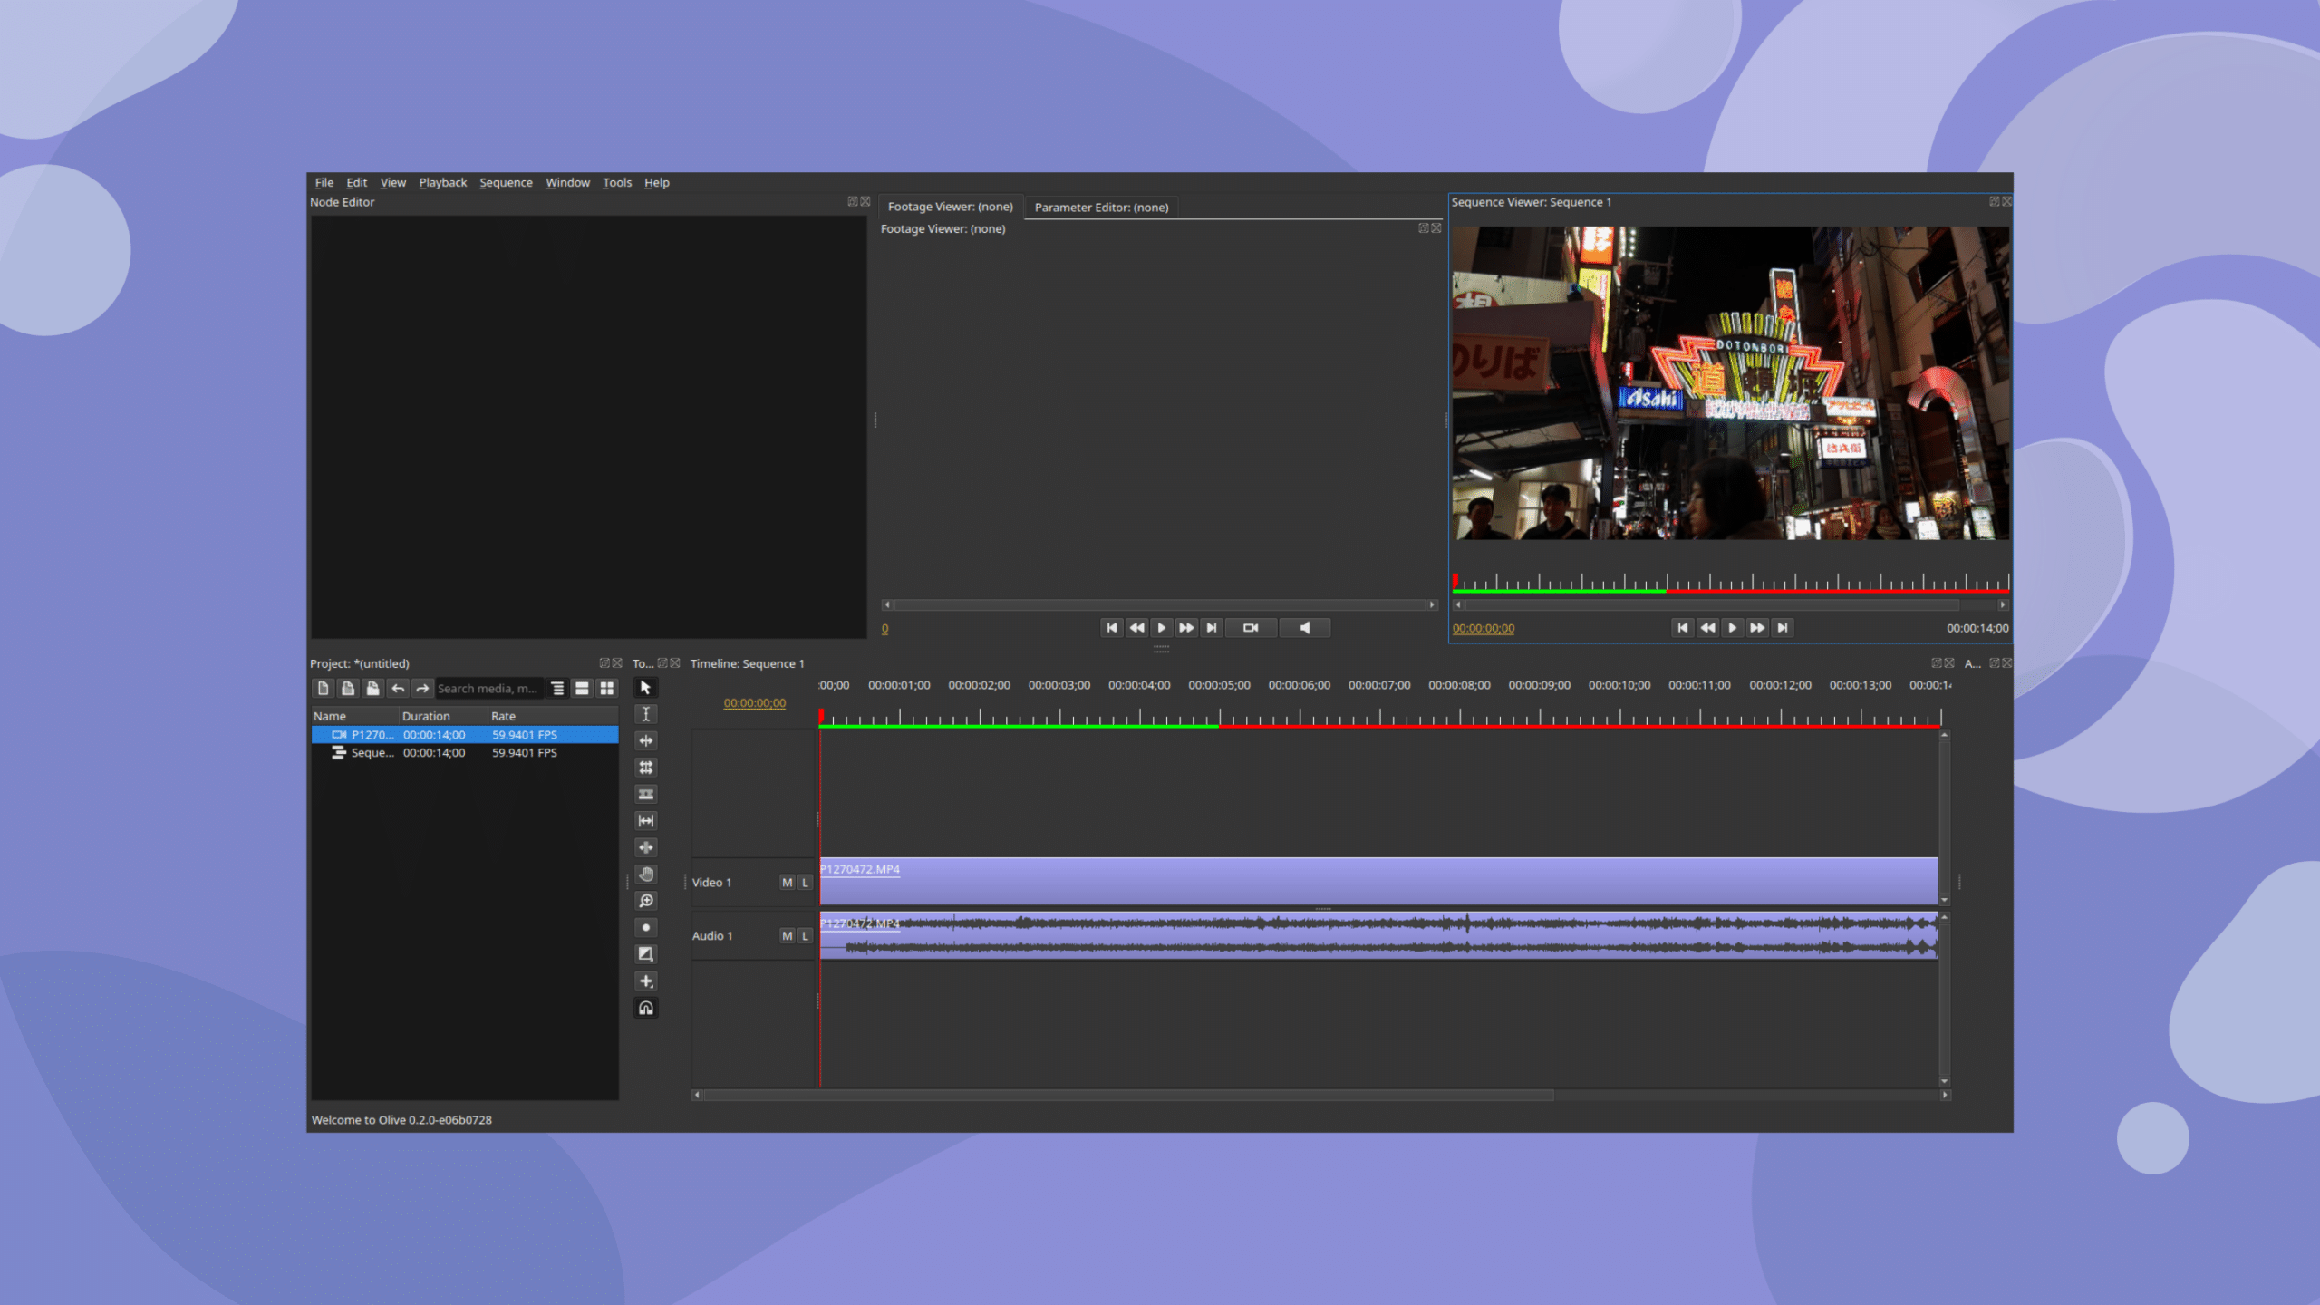Click the P1270472.MP4 video clip in timeline
This screenshot has width=2320, height=1305.
click(x=1378, y=881)
